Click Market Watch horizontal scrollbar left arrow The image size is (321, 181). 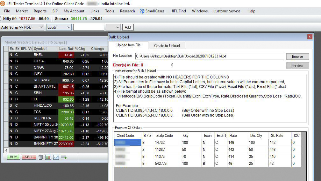pyautogui.click(x=6, y=150)
